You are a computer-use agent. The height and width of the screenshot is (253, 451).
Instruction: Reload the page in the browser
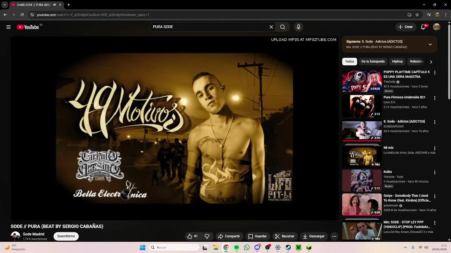pos(22,15)
